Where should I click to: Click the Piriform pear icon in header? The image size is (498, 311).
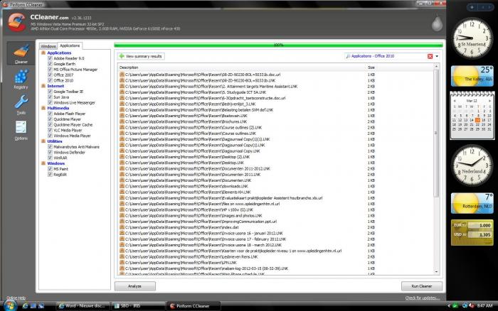[x=437, y=23]
